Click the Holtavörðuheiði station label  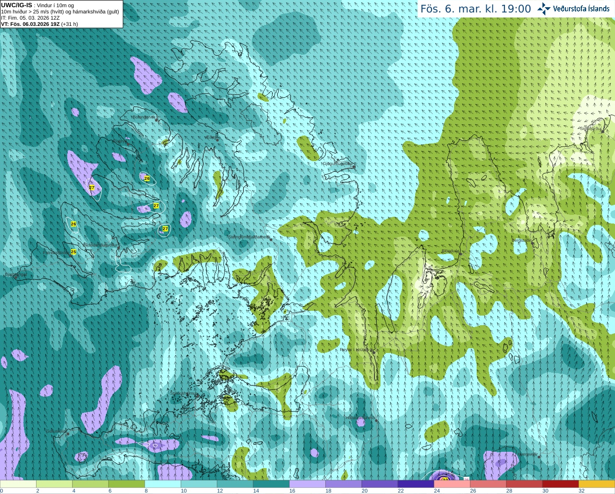point(360,418)
